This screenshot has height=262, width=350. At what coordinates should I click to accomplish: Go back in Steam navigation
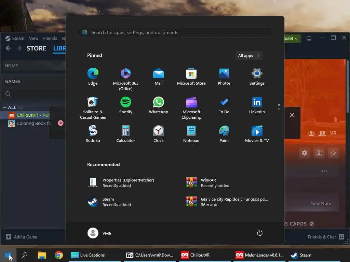pos(8,48)
